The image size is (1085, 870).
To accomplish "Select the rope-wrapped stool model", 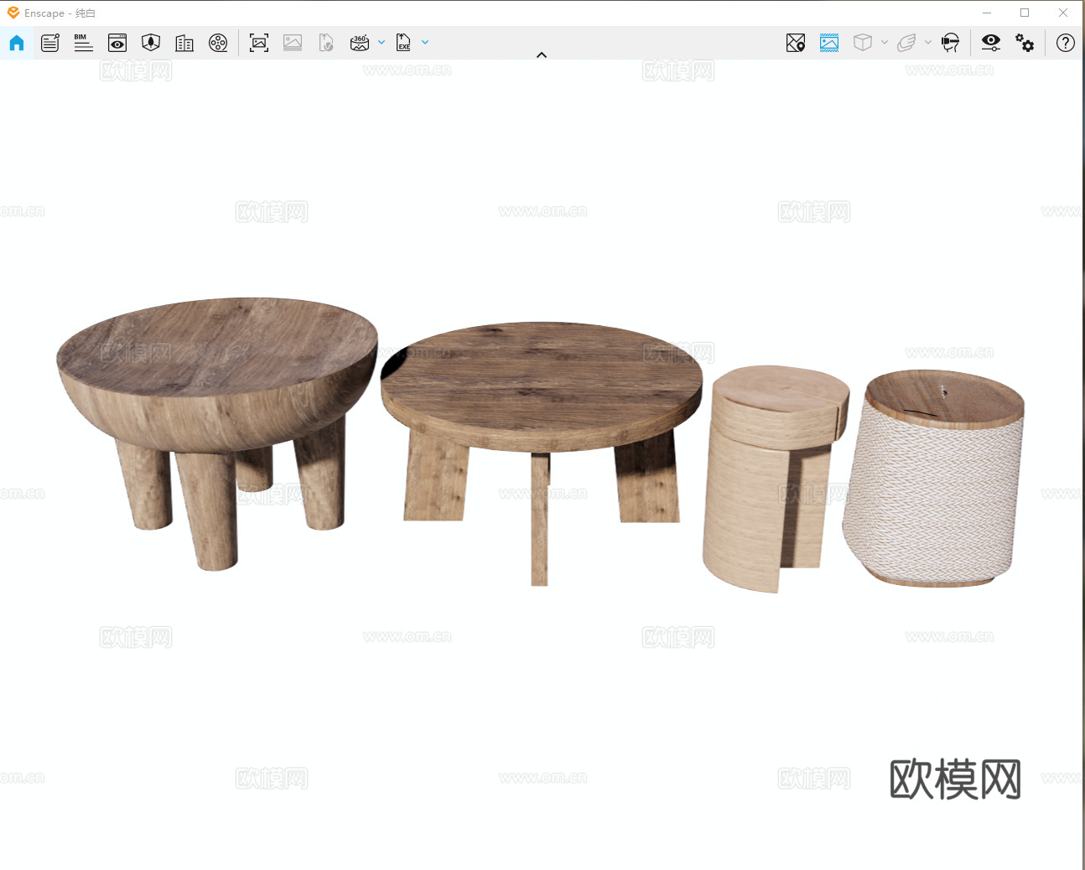I will click(x=934, y=478).
